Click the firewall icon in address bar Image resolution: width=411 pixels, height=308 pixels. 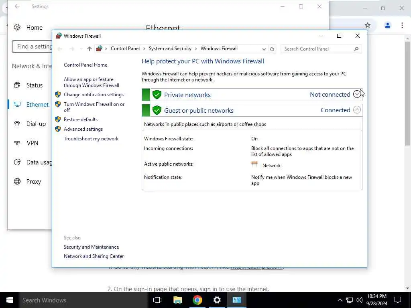pyautogui.click(x=99, y=49)
